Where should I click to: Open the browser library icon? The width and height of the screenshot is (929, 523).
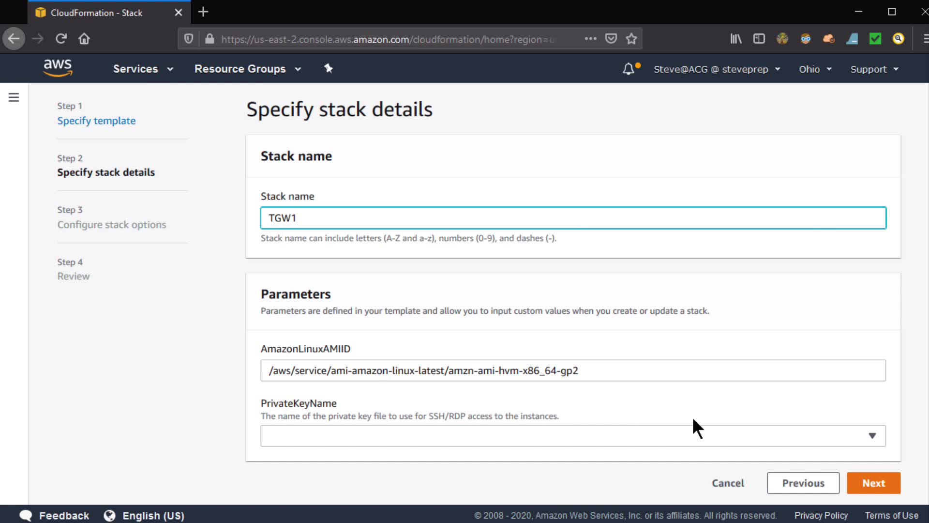tap(735, 39)
